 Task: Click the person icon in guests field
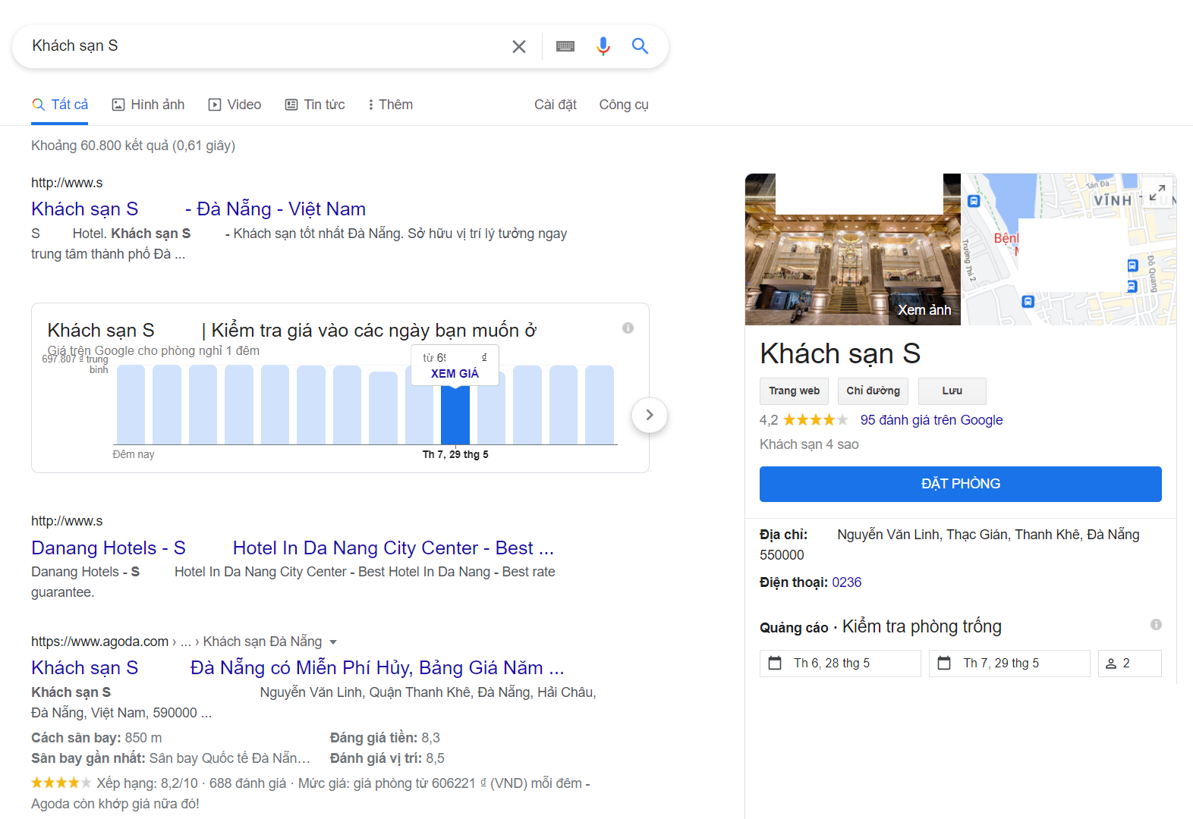(1111, 664)
